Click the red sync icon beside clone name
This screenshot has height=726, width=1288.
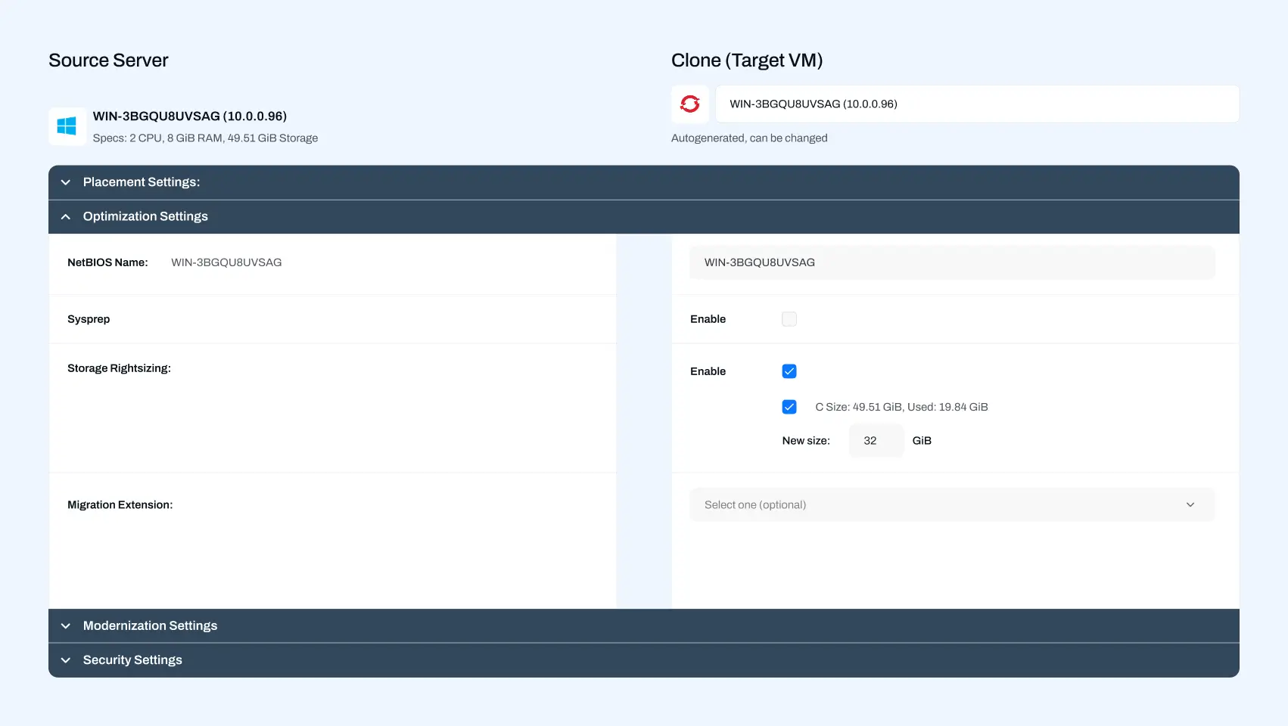[x=689, y=104]
